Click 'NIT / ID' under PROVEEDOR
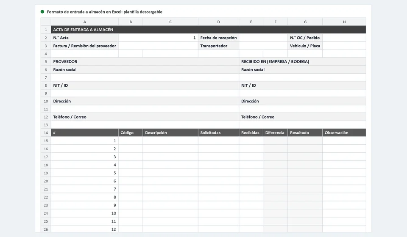 pos(145,85)
